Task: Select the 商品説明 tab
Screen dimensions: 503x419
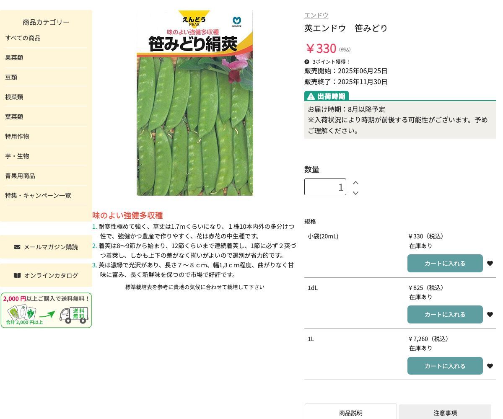Action: pyautogui.click(x=350, y=413)
